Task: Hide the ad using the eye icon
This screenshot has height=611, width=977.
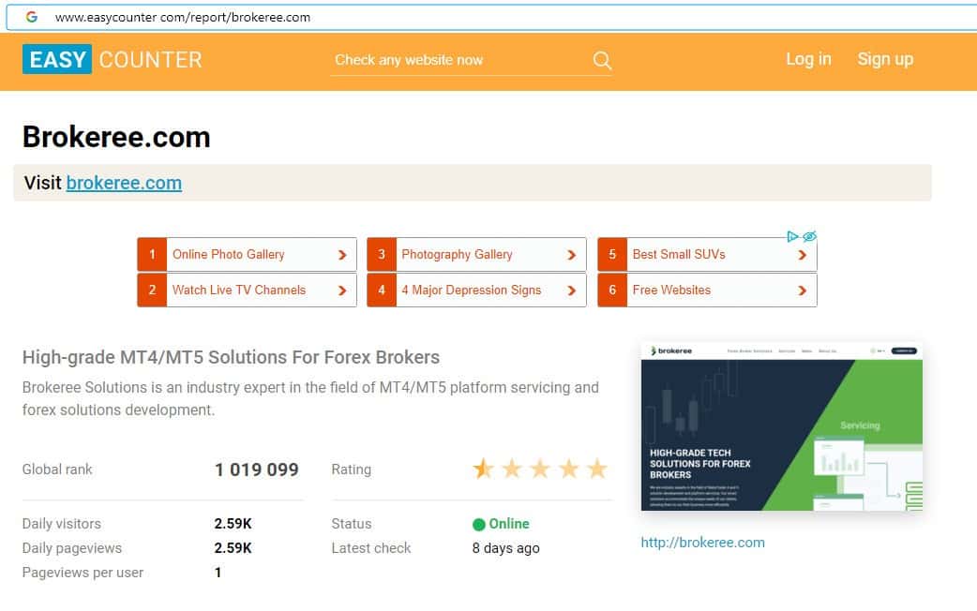Action: (809, 236)
